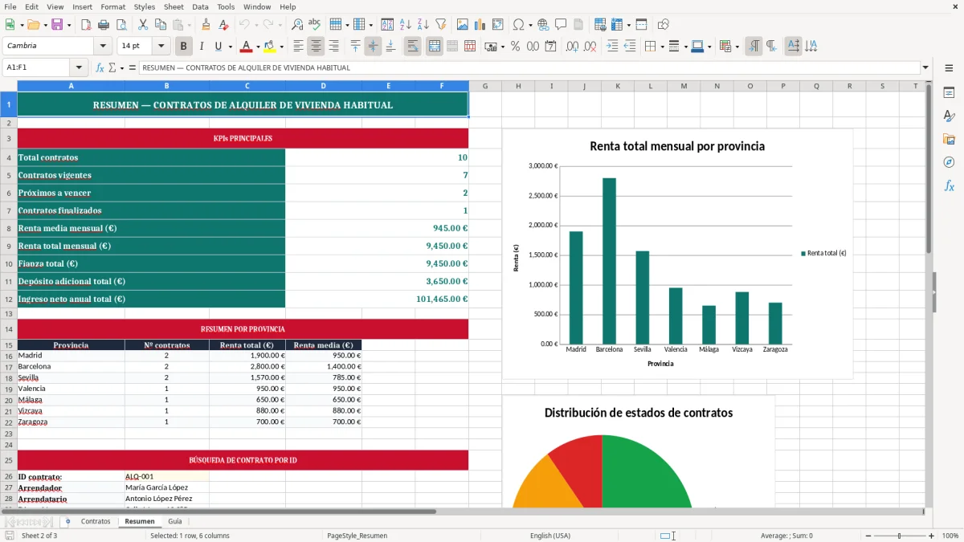
Task: Insert special character Omega icon
Action: [518, 25]
